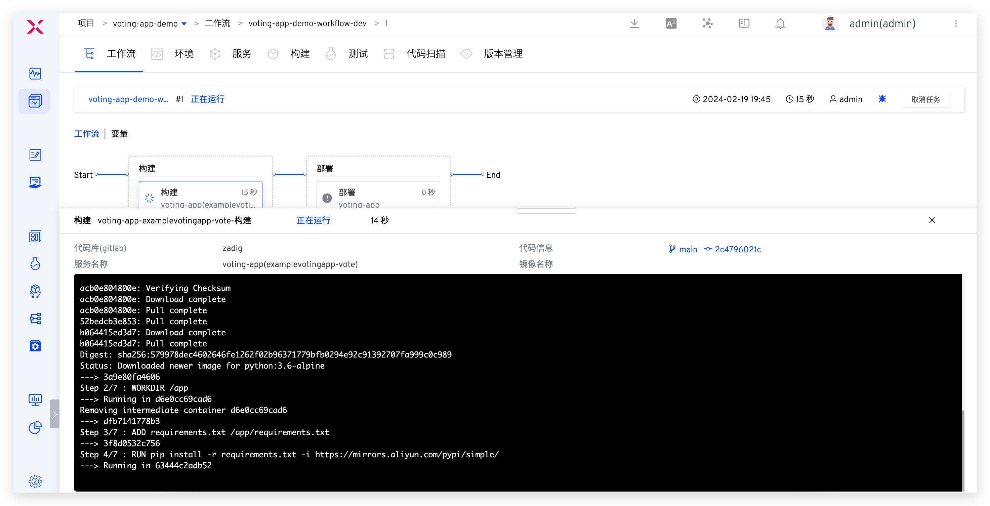Switch to the 变量 sub-tab

point(119,133)
